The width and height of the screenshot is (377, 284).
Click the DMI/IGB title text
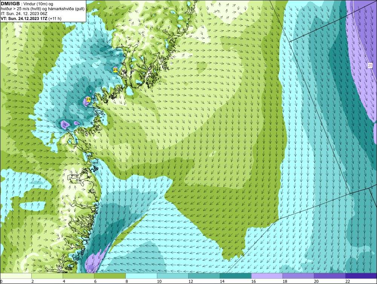pos(10,4)
